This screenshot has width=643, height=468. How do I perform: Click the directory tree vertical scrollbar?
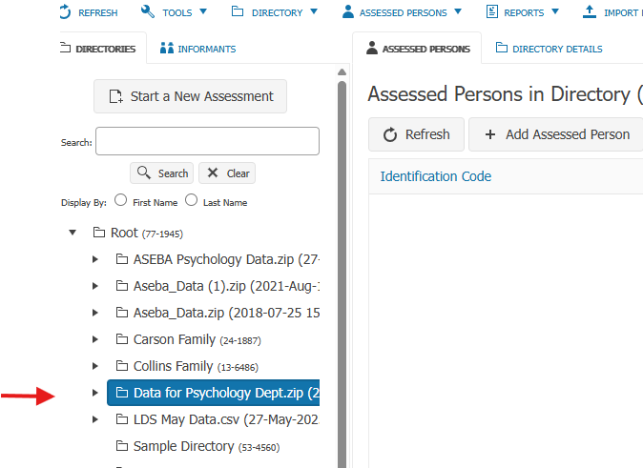point(342,266)
